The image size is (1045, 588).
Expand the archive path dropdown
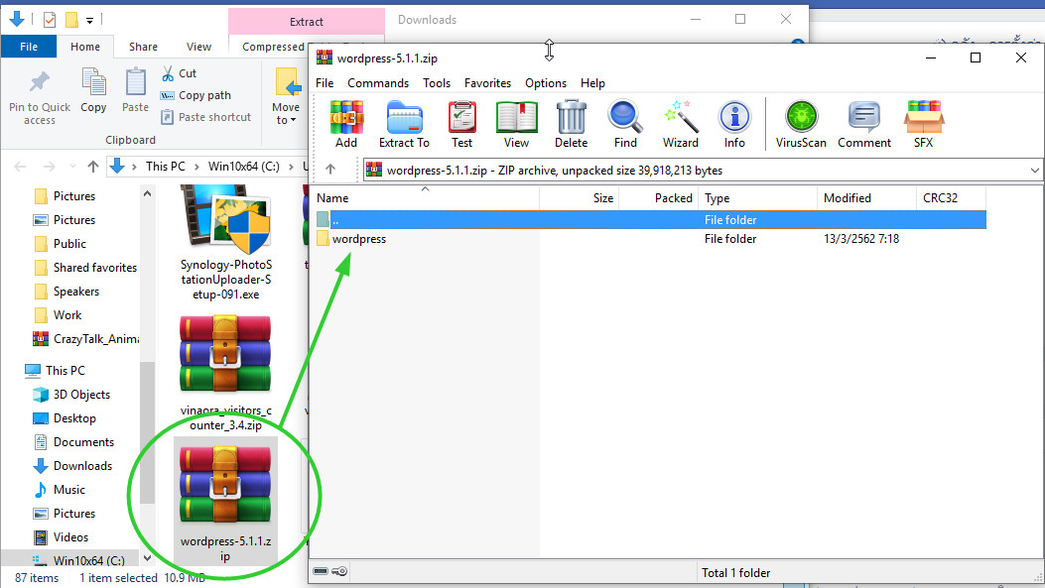point(1035,171)
